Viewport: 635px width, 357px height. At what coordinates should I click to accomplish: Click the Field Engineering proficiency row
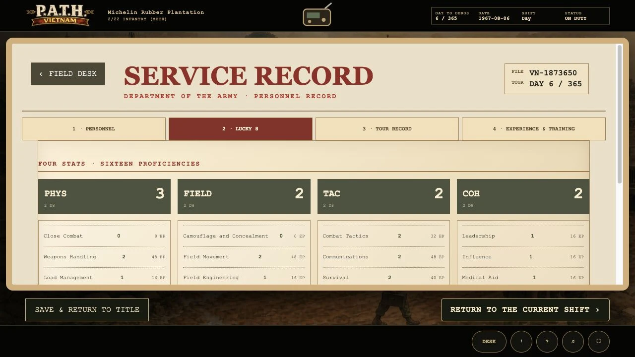coord(244,278)
